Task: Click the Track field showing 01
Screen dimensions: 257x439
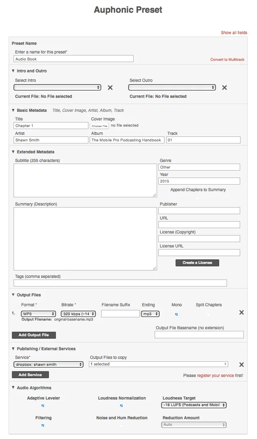Action: tap(203, 140)
